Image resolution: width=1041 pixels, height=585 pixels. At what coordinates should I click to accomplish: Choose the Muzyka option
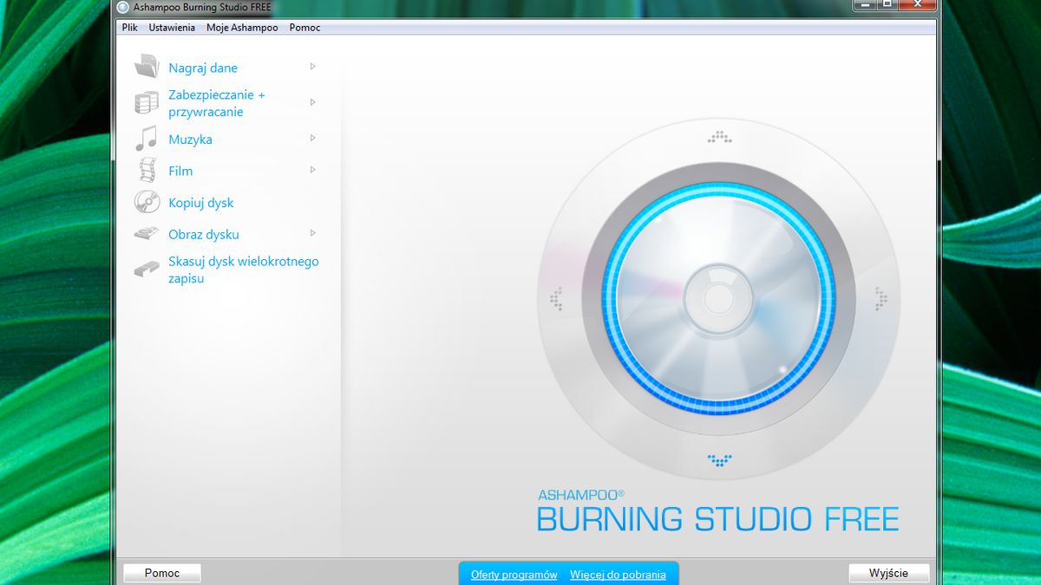pos(190,140)
